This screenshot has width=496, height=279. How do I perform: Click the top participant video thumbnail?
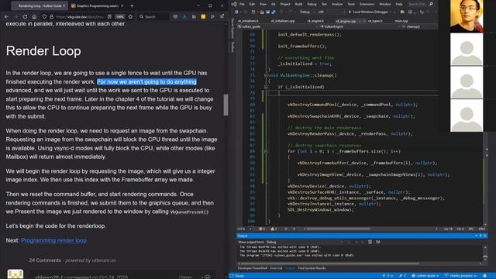[x=467, y=16]
